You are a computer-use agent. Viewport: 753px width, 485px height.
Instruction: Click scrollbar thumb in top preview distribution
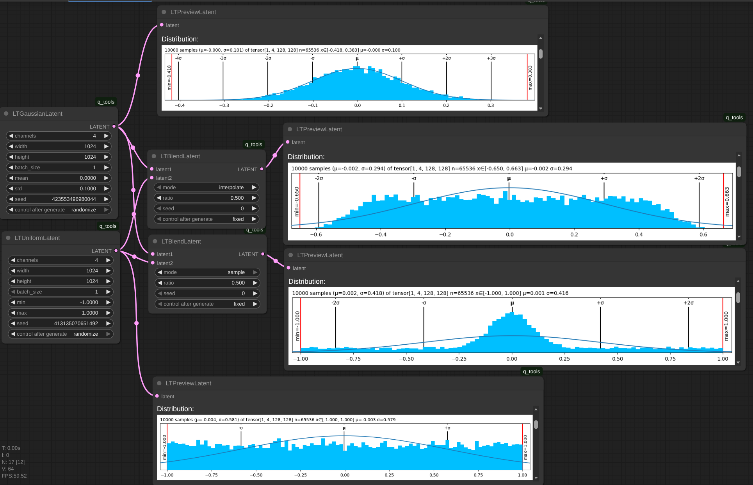click(x=541, y=54)
